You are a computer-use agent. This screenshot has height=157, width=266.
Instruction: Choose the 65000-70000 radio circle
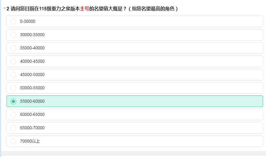13,128
